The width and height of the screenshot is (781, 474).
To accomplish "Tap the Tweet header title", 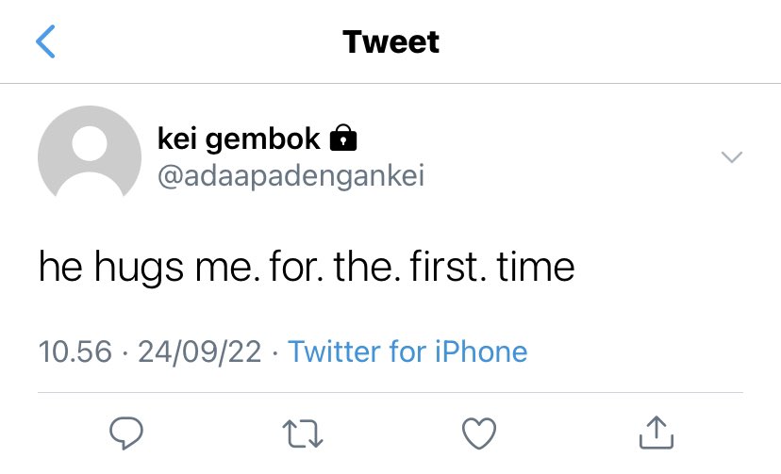I will 391,41.
